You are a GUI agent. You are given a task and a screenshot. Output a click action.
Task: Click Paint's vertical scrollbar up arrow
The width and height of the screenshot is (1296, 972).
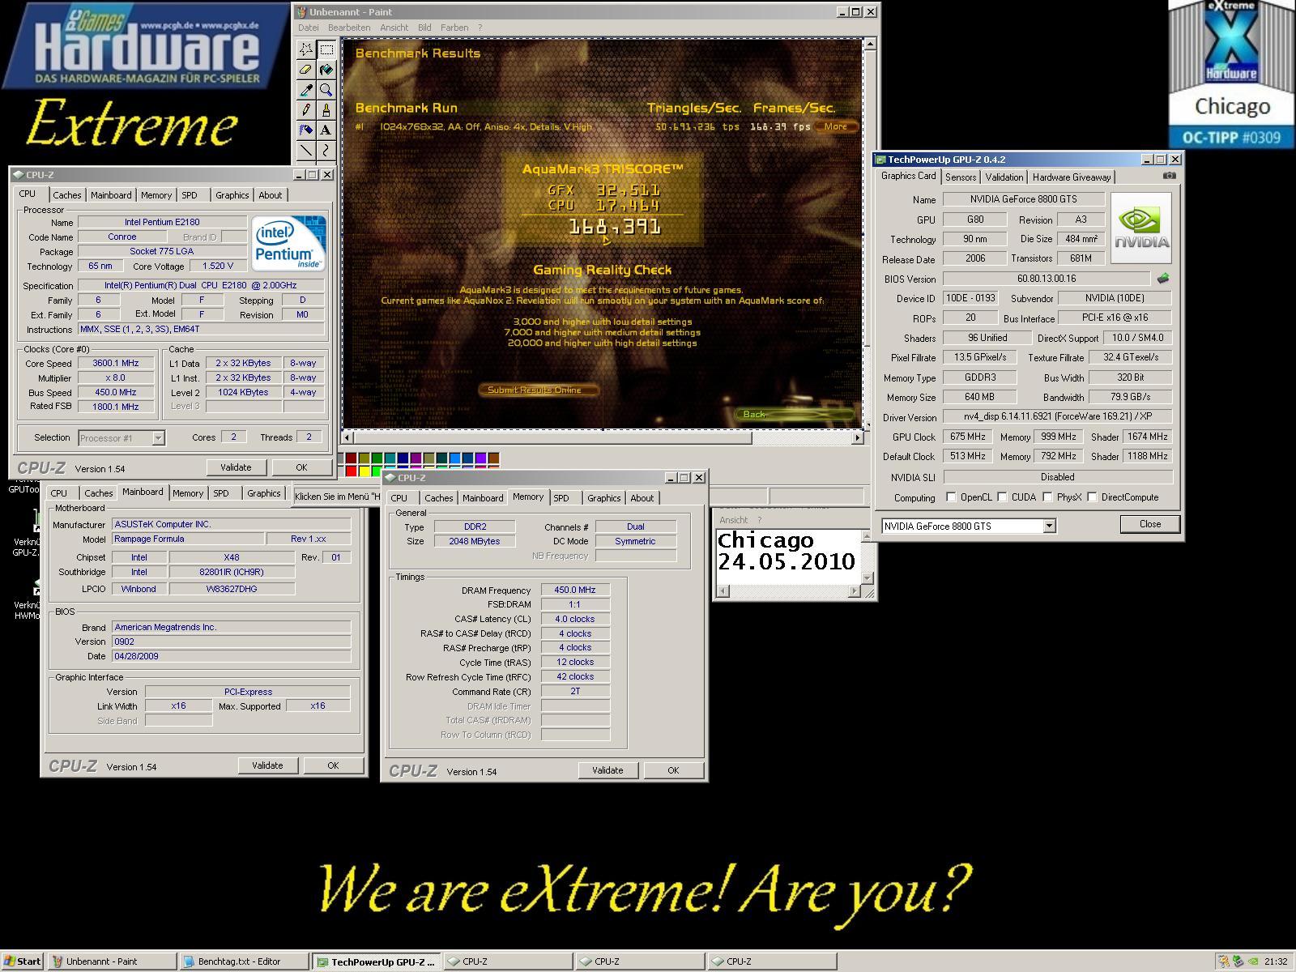pos(869,44)
